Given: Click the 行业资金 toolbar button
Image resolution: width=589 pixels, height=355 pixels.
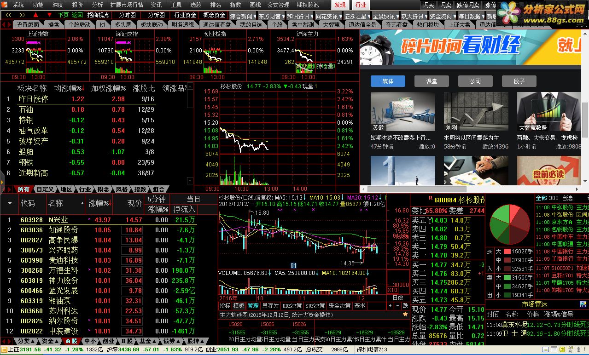Looking at the screenshot, I should (185, 15).
